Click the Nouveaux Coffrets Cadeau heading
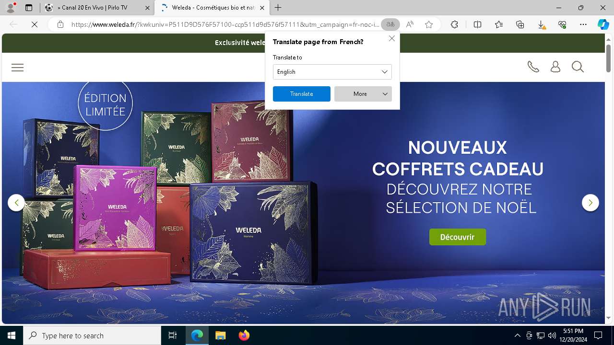Screen dimensions: 614x345 (x=458, y=158)
